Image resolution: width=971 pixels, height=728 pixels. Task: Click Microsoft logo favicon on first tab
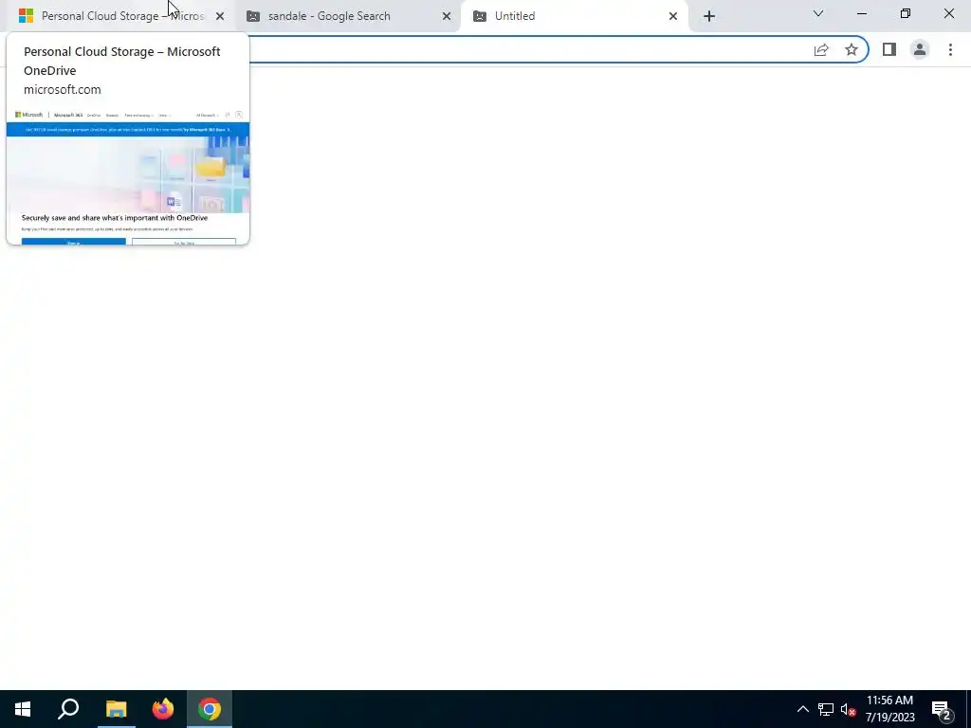tap(26, 16)
